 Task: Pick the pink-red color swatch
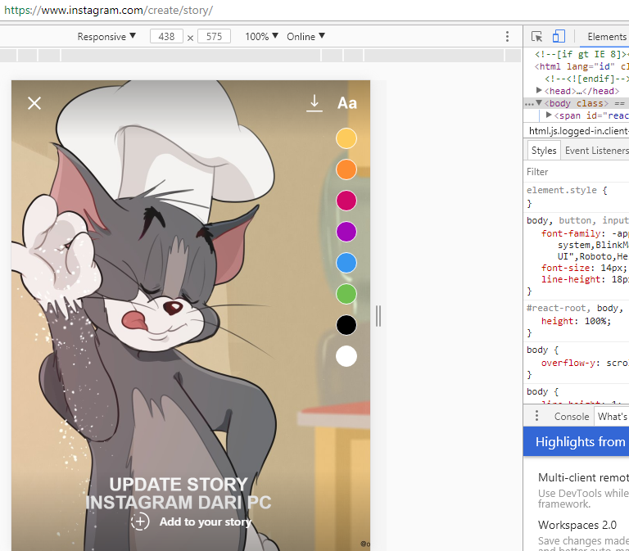click(346, 201)
